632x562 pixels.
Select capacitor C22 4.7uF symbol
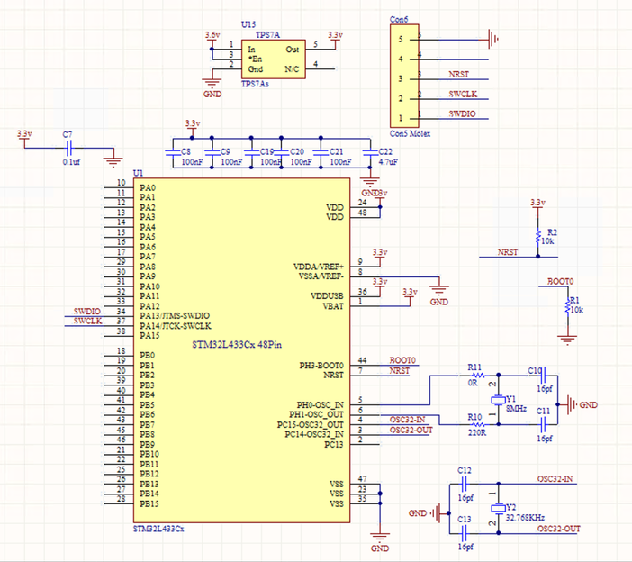[x=370, y=152]
